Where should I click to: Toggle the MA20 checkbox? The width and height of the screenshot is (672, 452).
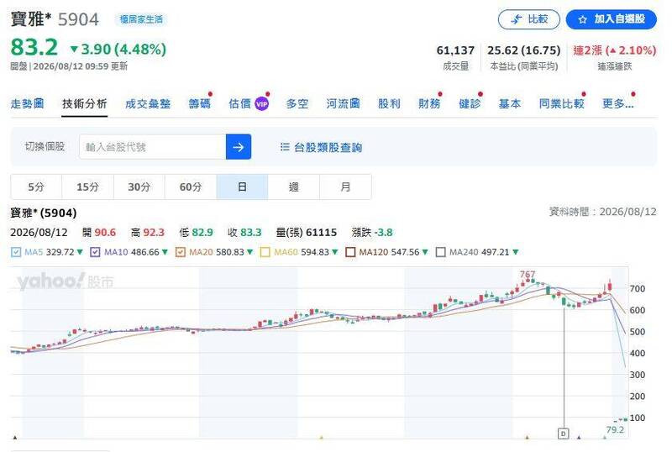click(x=181, y=252)
